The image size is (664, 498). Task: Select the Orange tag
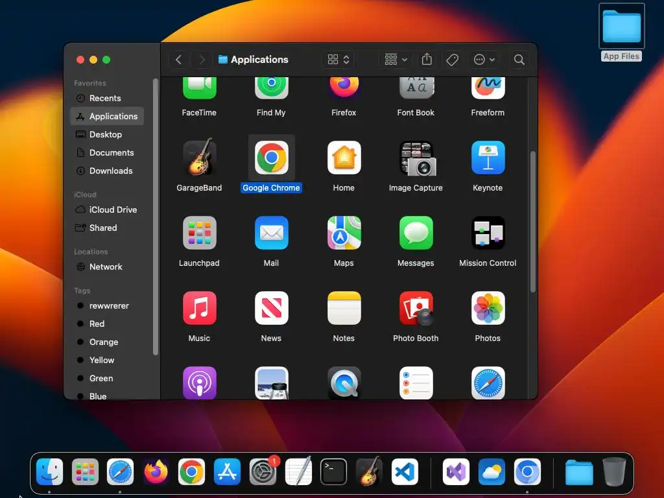tap(107, 342)
